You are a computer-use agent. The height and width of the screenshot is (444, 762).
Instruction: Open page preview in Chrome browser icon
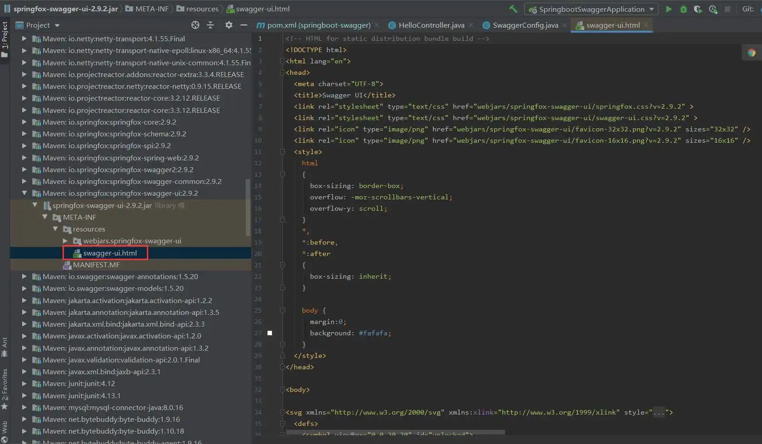751,53
